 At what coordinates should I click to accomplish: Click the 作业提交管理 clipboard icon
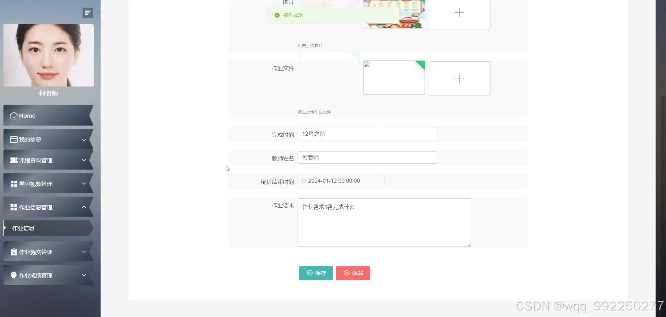pyautogui.click(x=14, y=252)
